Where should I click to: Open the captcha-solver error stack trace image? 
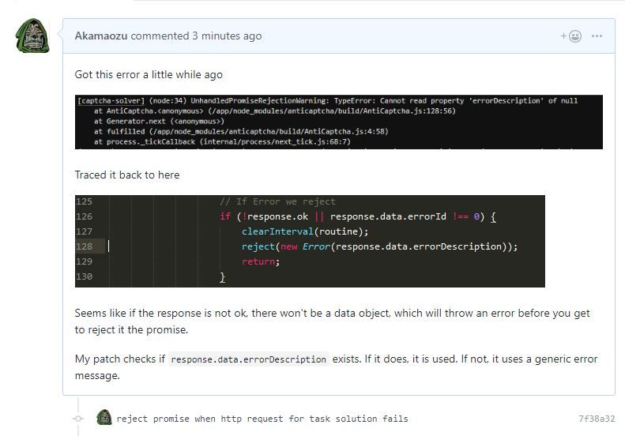[x=338, y=122]
